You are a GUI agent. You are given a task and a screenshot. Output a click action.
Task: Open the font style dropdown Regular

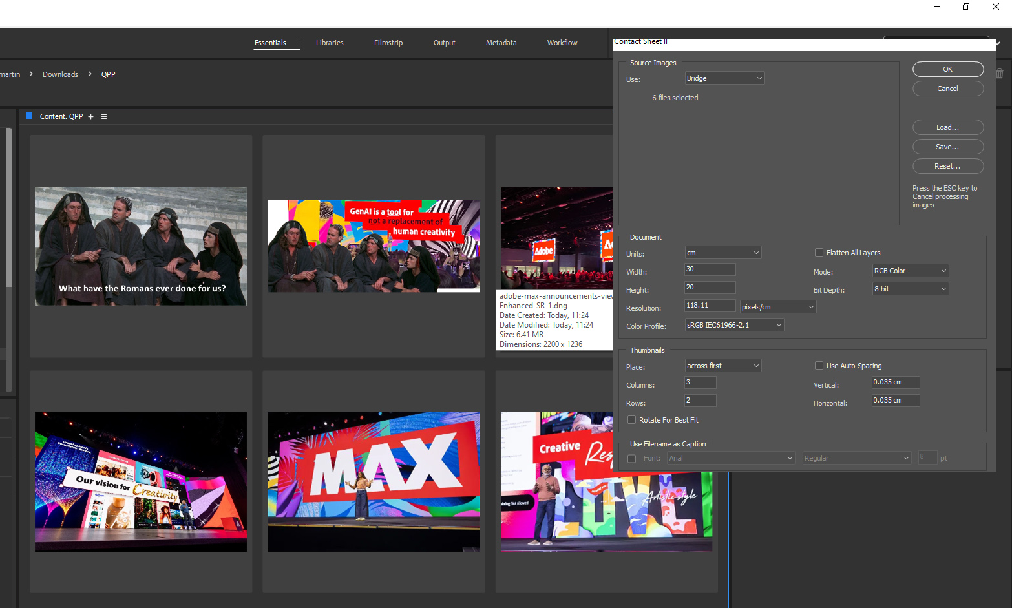click(857, 458)
